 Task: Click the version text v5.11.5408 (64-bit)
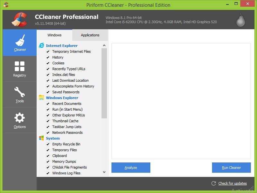[x=50, y=23]
